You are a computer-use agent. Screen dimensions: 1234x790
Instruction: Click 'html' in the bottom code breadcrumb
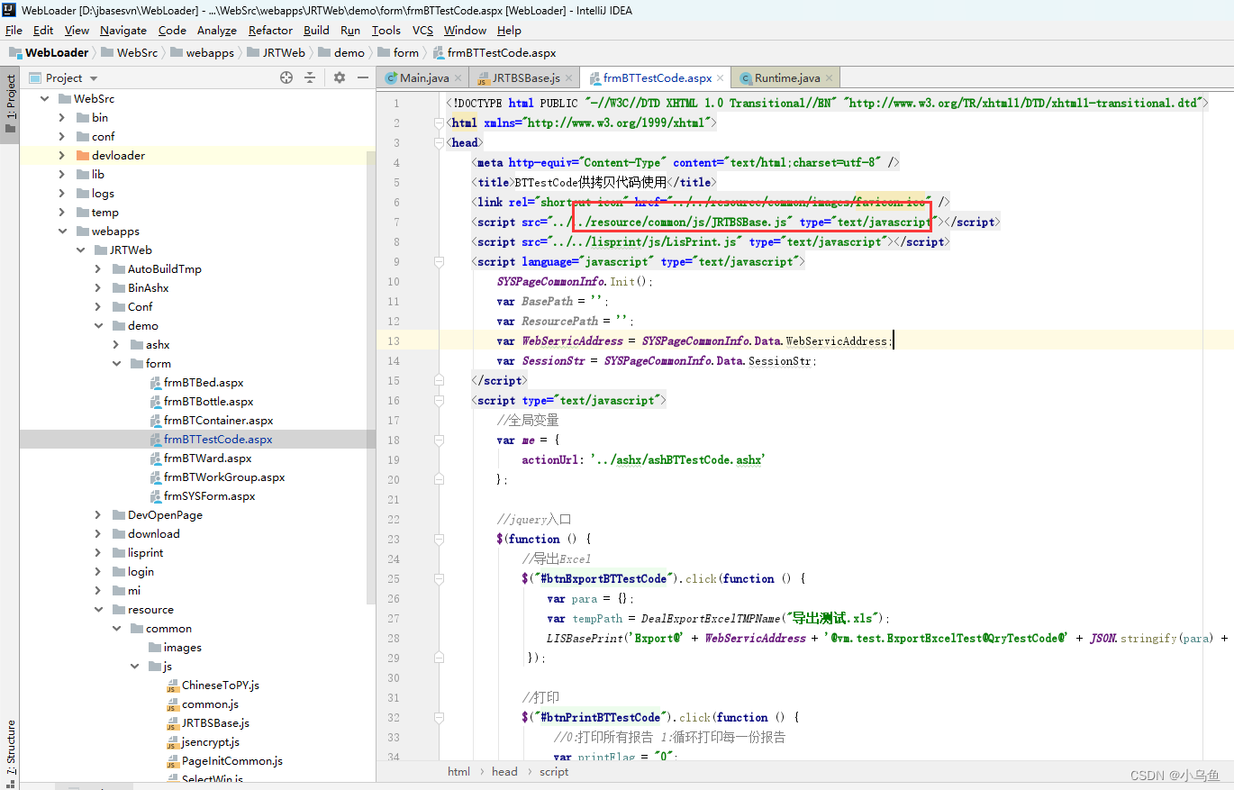point(459,771)
